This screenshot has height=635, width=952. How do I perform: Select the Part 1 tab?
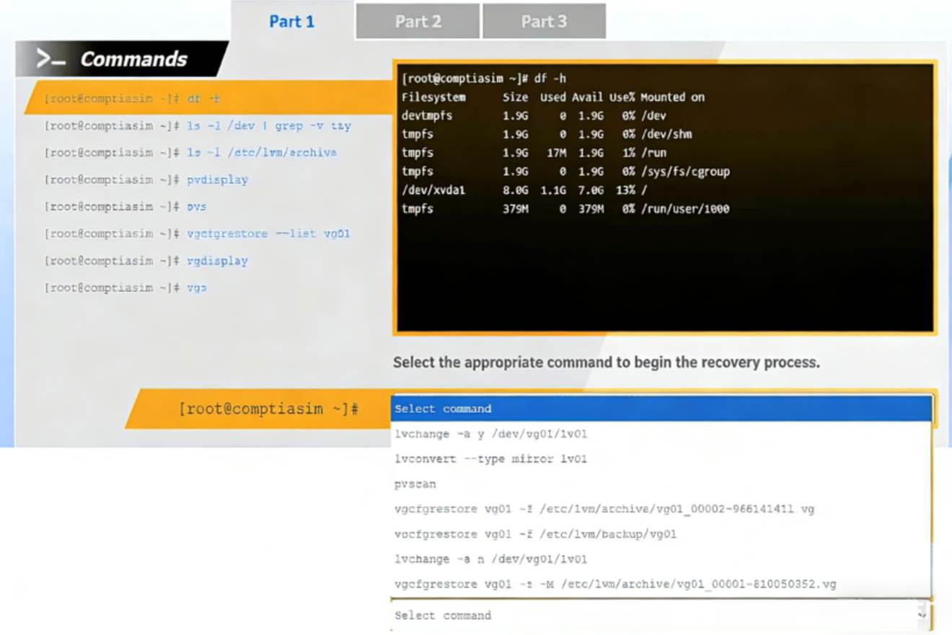pyautogui.click(x=291, y=22)
